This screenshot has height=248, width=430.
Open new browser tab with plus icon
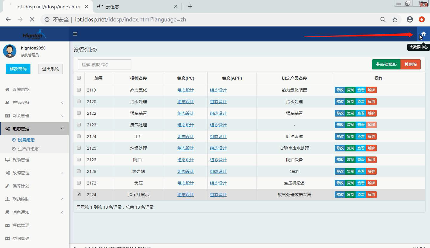[x=190, y=7]
